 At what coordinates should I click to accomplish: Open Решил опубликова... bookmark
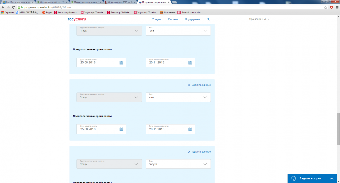(66, 12)
